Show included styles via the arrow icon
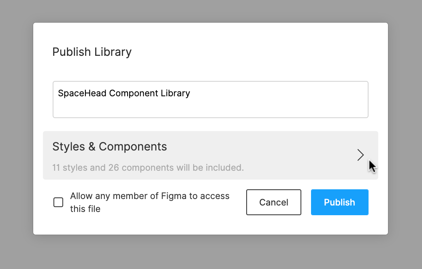 click(360, 155)
